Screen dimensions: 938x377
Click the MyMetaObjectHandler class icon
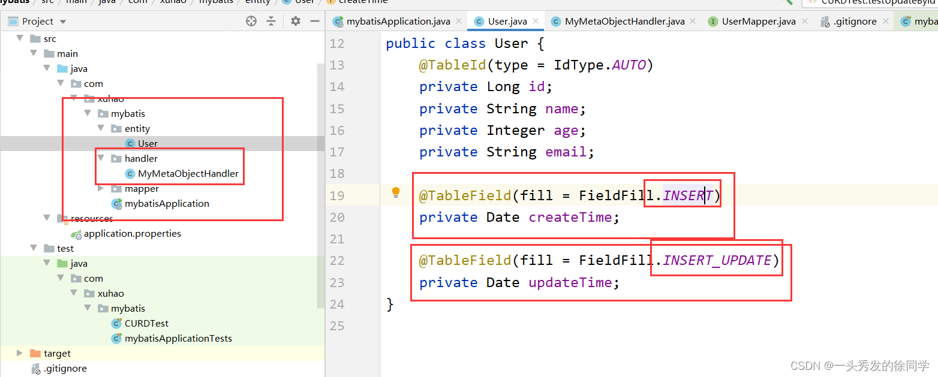coord(130,173)
